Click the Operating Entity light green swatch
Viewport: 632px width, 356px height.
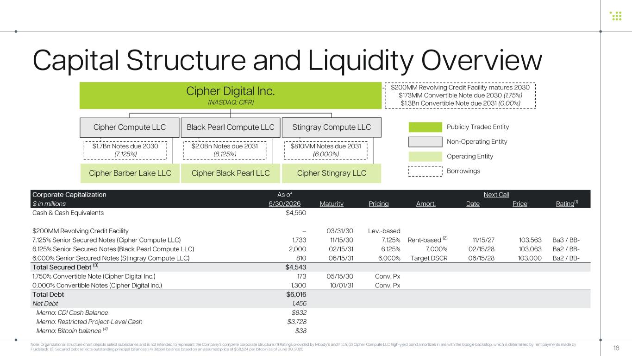coord(425,157)
